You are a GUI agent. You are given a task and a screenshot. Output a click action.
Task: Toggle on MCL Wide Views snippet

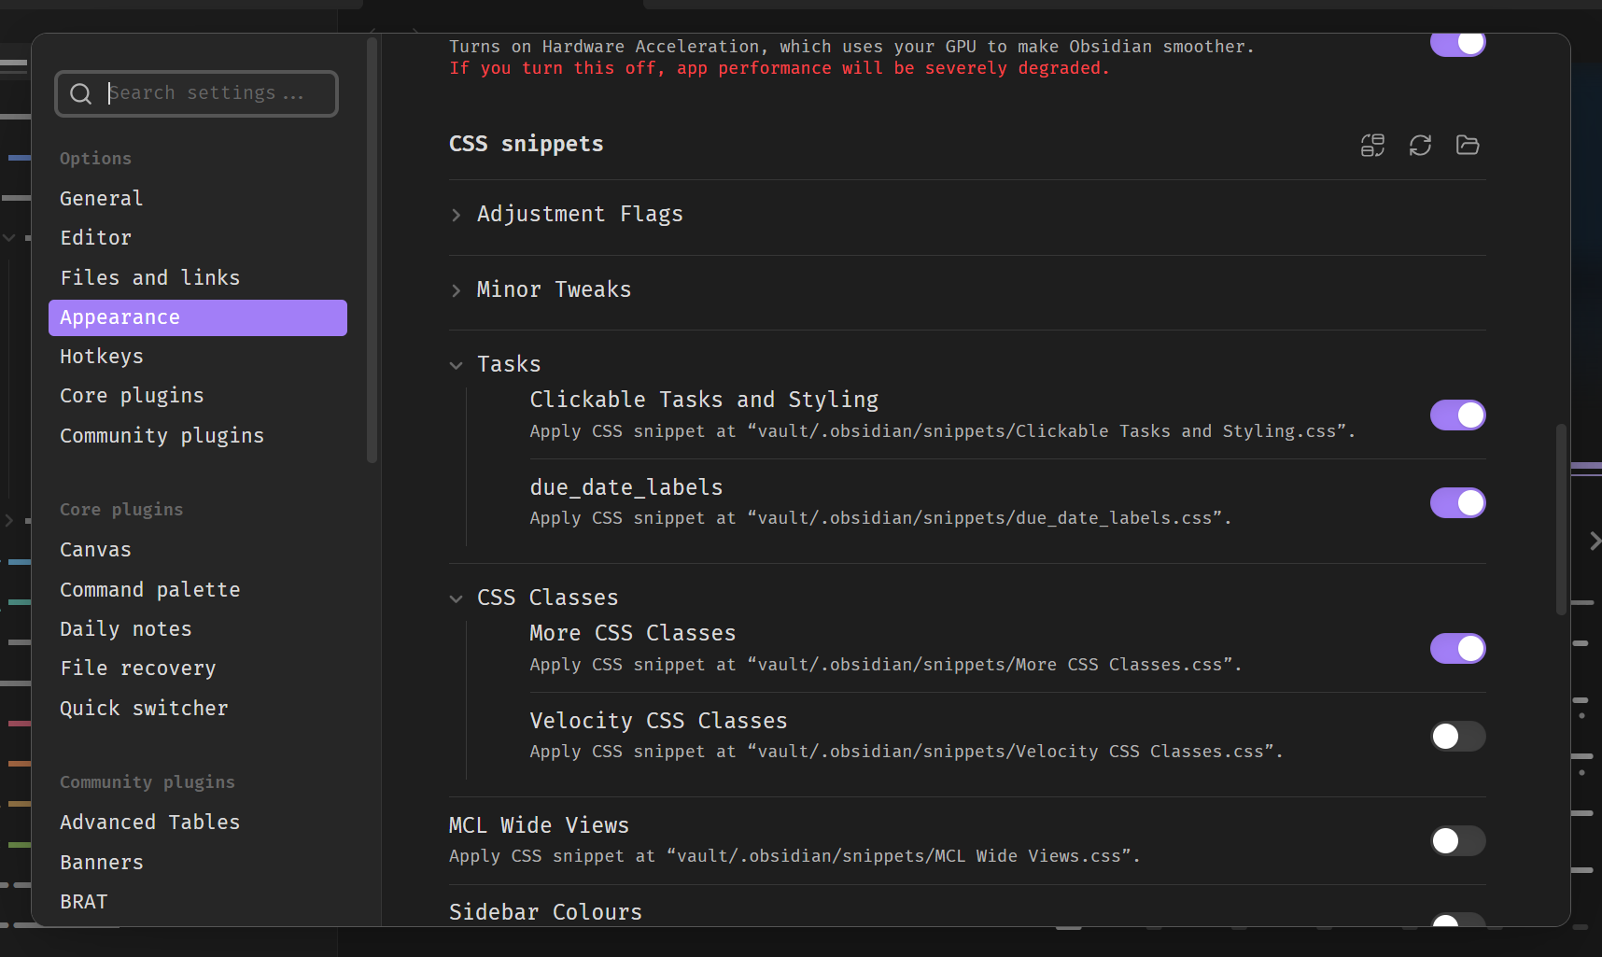point(1456,841)
